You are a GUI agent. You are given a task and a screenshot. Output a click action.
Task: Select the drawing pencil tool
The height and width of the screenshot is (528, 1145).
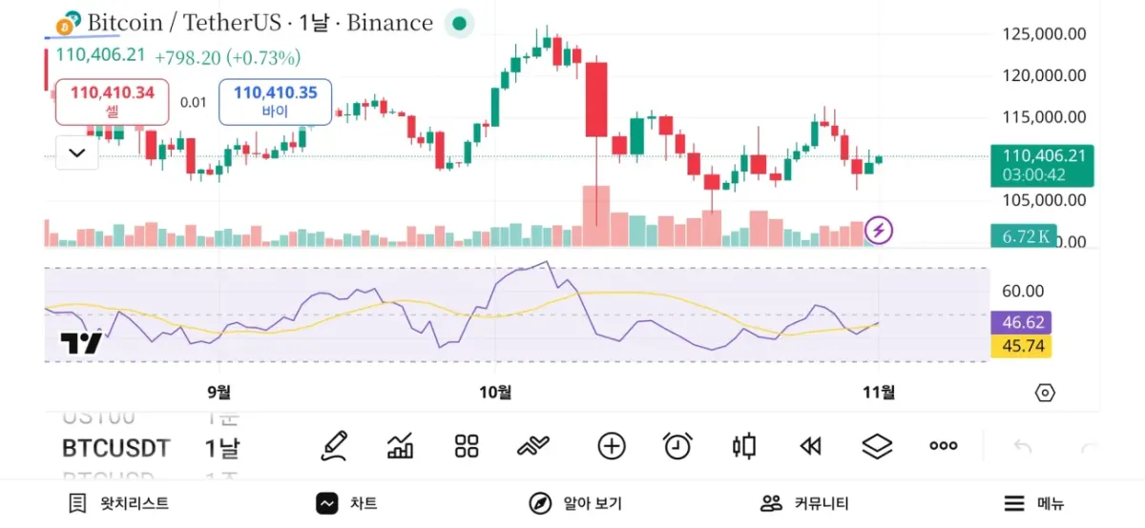coord(334,445)
